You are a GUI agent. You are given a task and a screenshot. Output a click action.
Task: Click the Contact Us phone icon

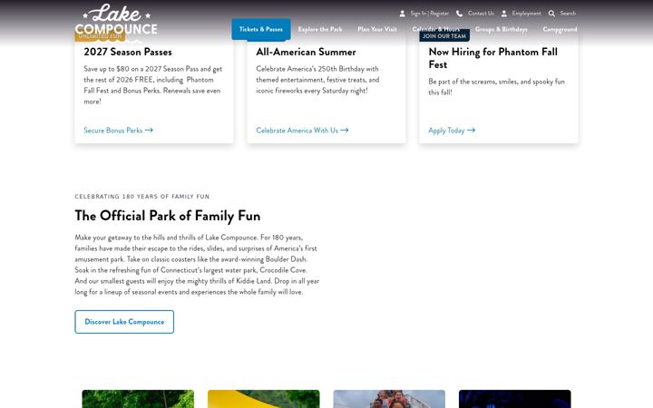click(x=459, y=14)
